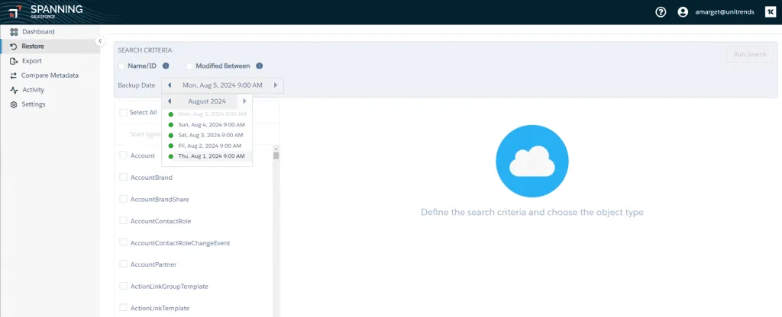Open the Dashboard menu item
The height and width of the screenshot is (317, 782).
point(38,32)
